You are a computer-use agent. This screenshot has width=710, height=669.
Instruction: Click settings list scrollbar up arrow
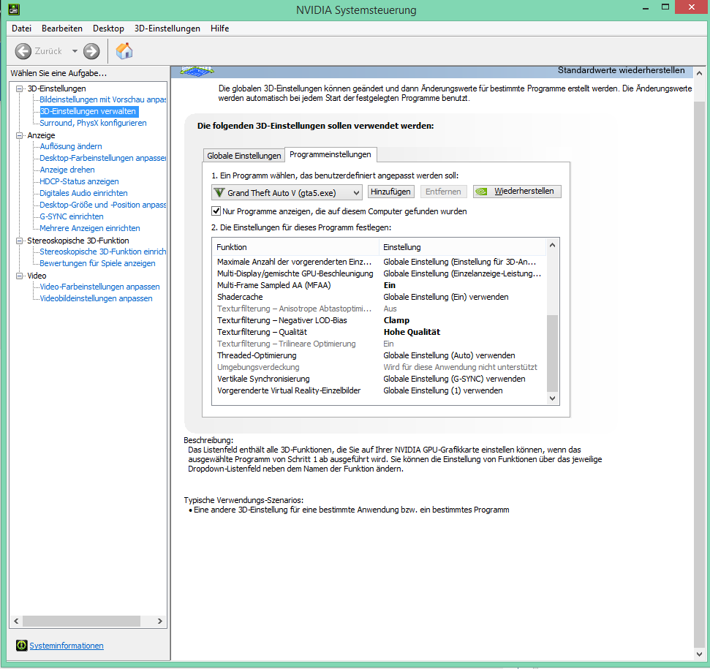point(552,245)
